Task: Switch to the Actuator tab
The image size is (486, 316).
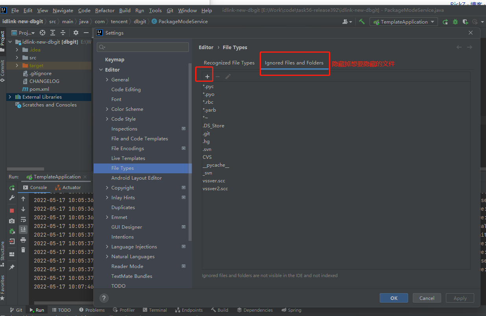Action: tap(68, 188)
